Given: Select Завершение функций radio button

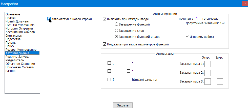Looking at the screenshot, I should click(117, 24).
